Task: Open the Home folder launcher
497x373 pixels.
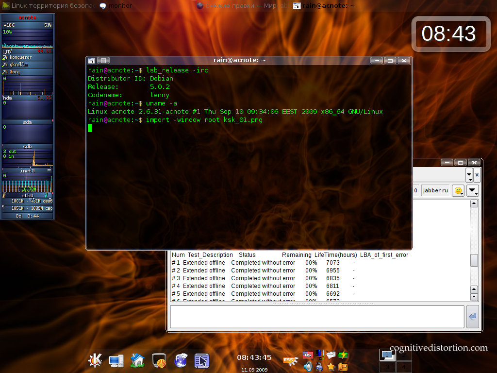Action: (137, 360)
